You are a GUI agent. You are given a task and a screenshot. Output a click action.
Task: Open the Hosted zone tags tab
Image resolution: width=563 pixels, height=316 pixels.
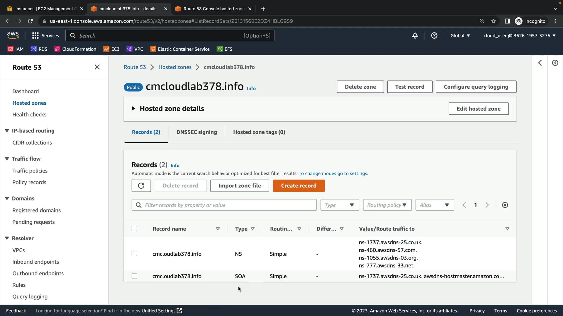click(x=259, y=132)
